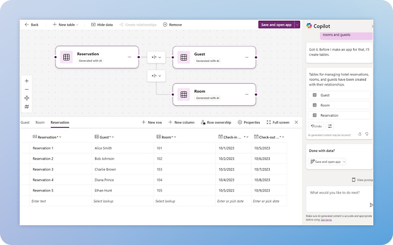Toggle the canvas minimap icon
Viewport: 393px width, 245px height.
pyautogui.click(x=27, y=107)
